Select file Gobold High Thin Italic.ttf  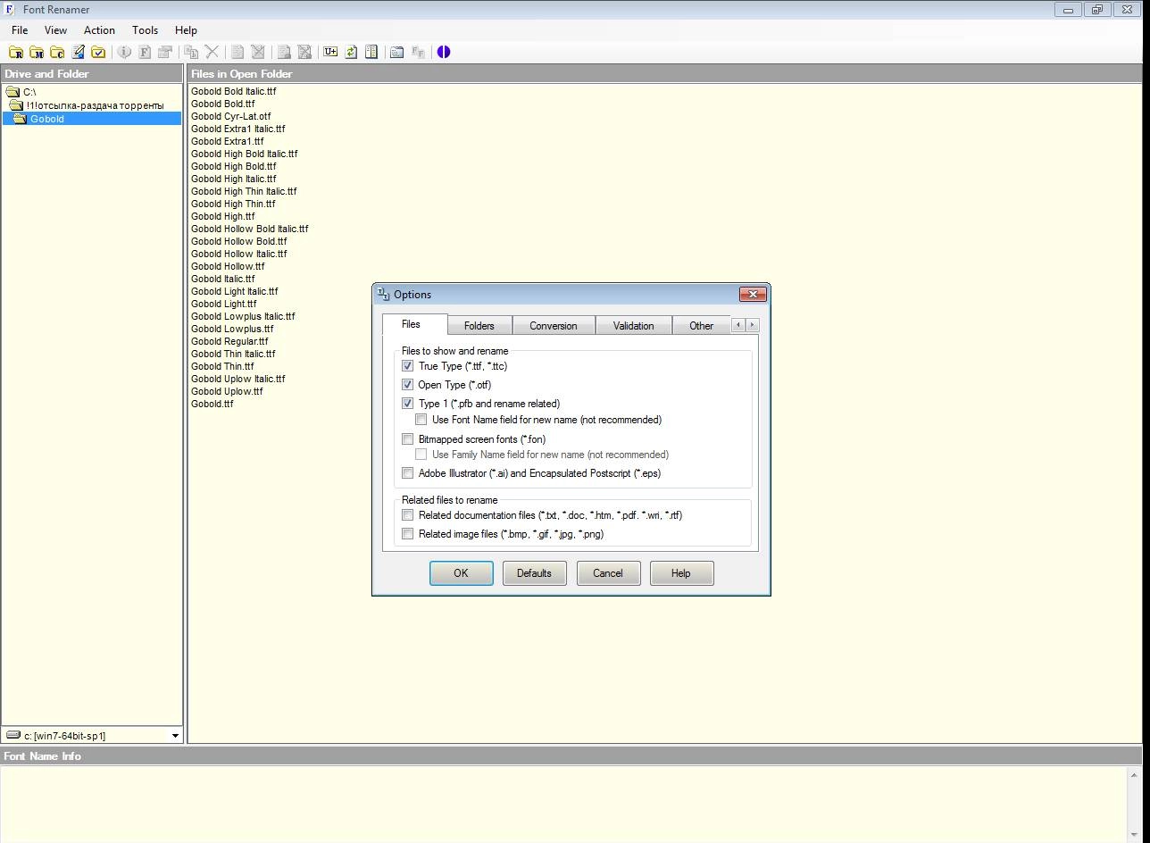click(244, 191)
